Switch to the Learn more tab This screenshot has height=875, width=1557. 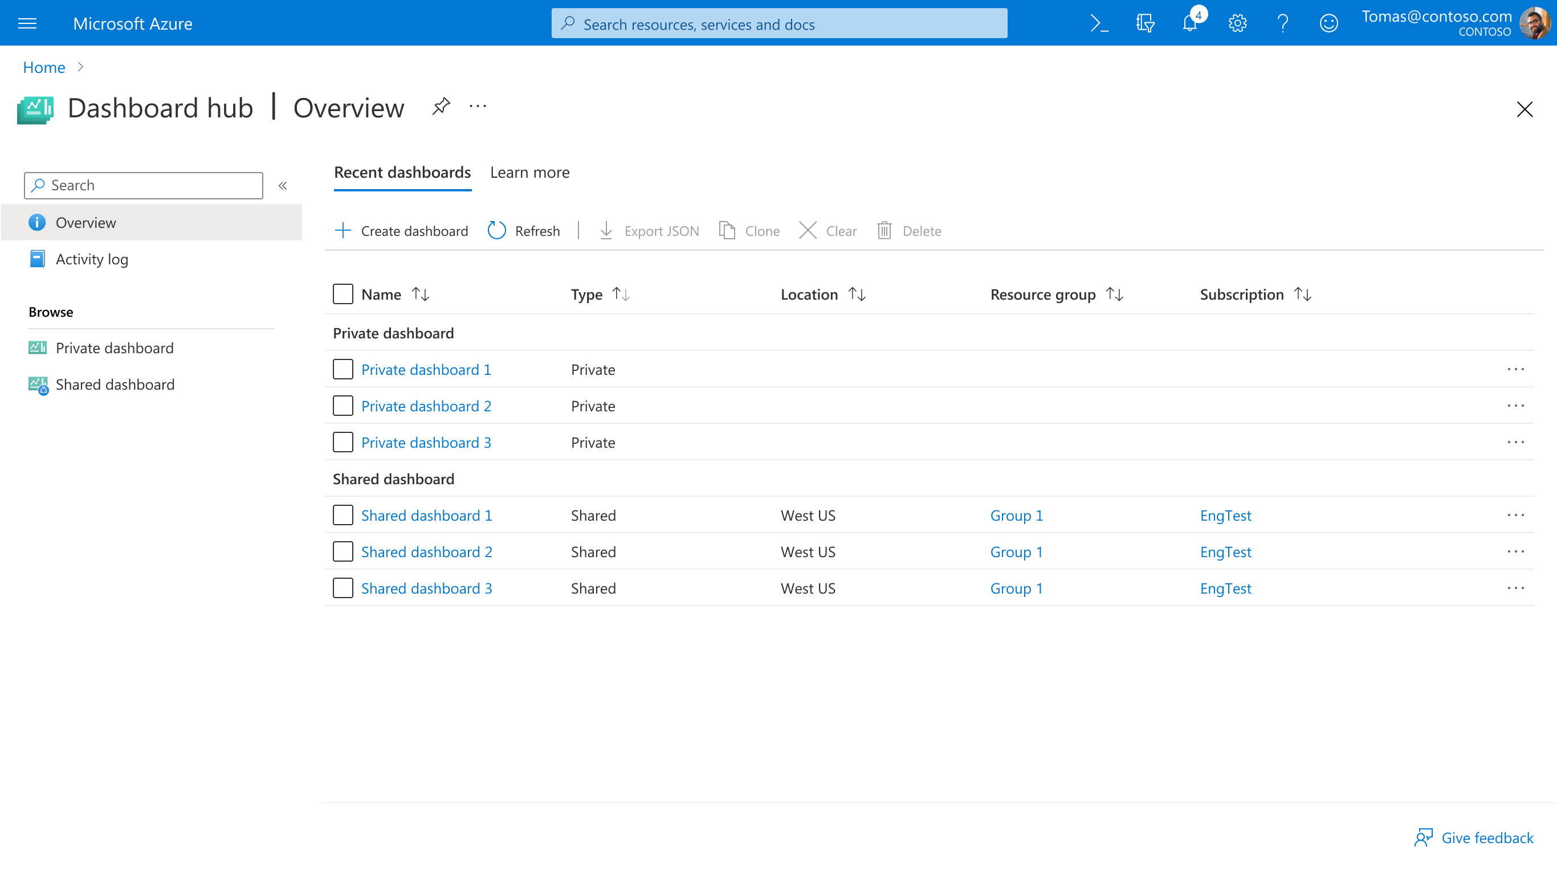pos(529,172)
